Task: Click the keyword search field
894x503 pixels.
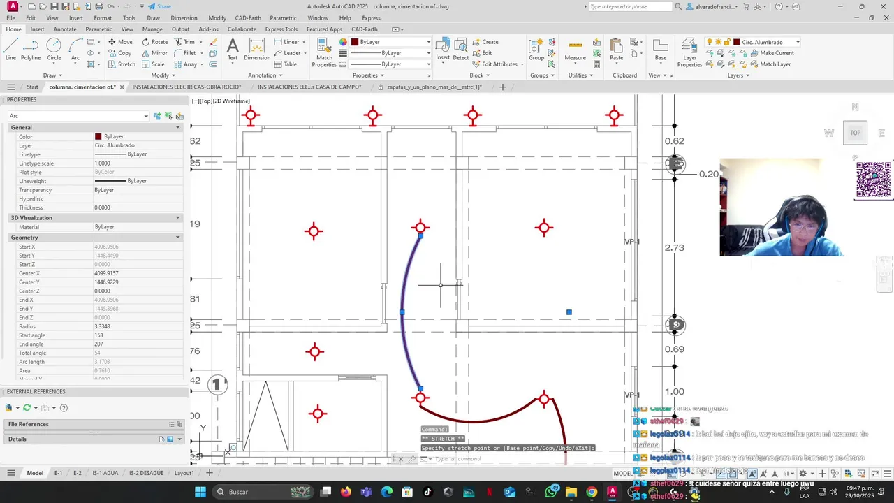Action: [629, 6]
